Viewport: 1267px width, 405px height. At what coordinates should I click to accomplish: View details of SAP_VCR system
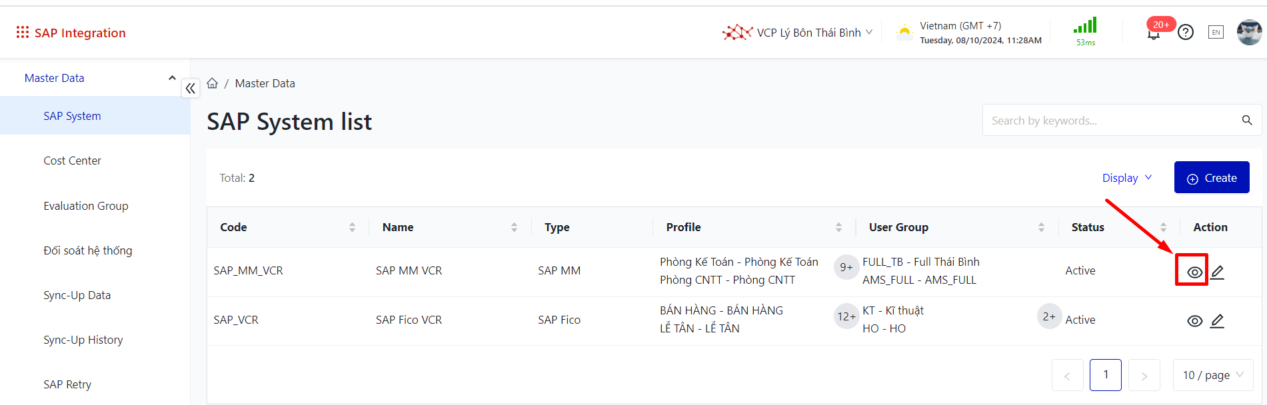click(x=1194, y=321)
